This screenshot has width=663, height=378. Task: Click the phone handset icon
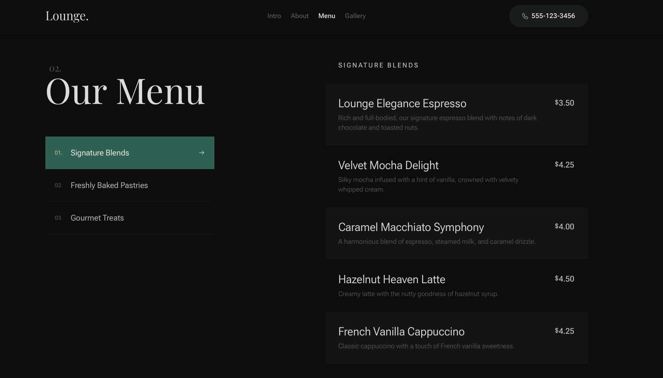tap(525, 16)
